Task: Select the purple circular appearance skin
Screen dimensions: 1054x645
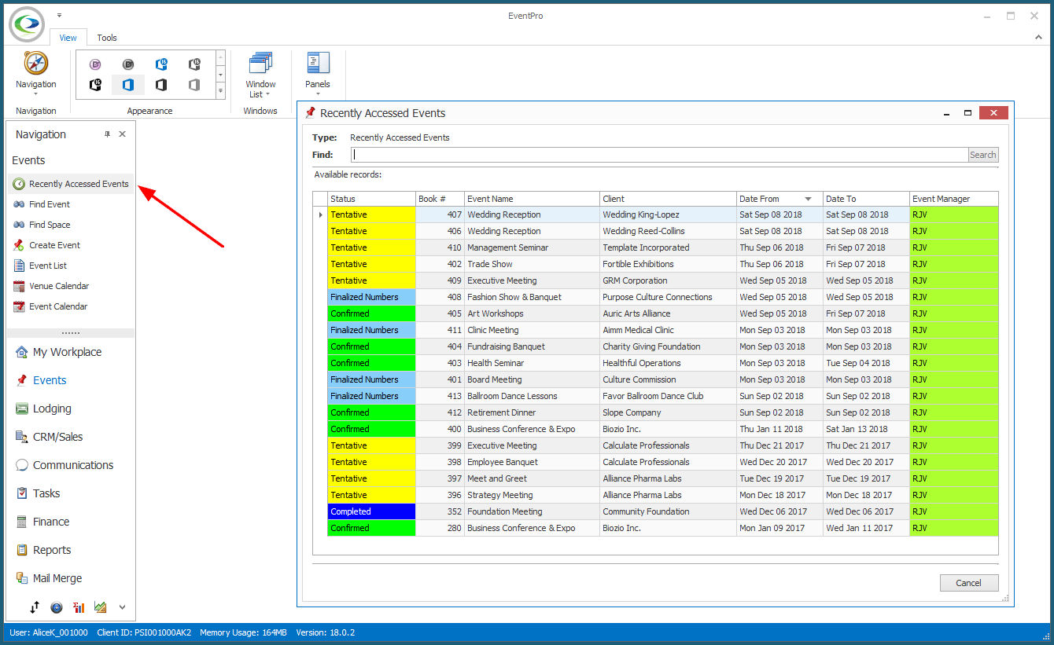Action: tap(95, 64)
